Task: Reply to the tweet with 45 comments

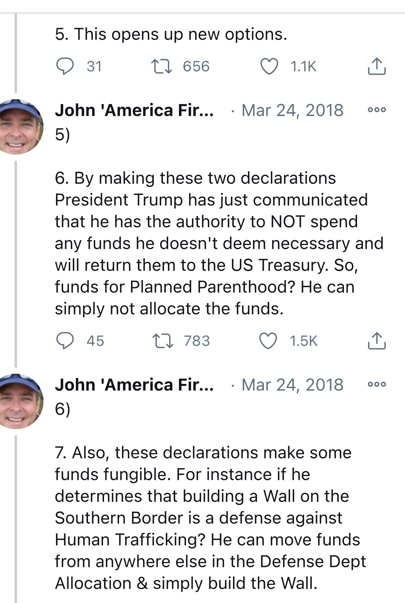Action: [65, 341]
